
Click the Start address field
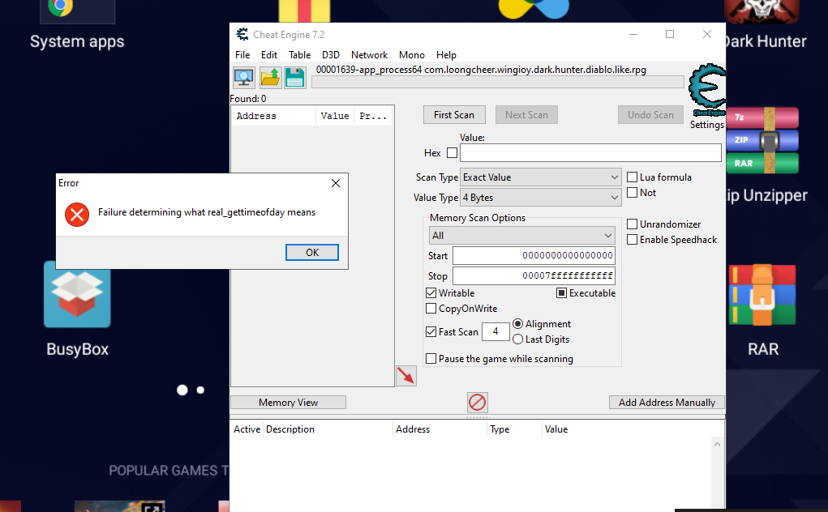[534, 255]
